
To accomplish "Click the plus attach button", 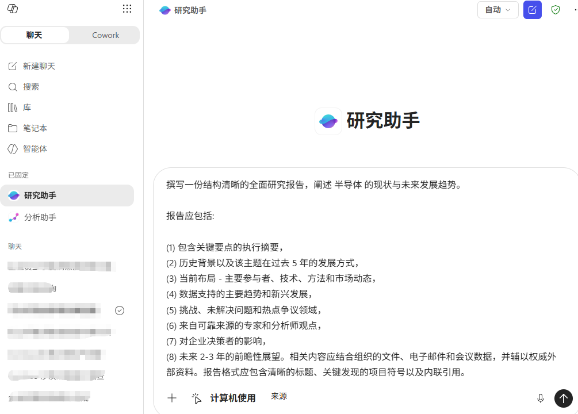I will tap(172, 398).
